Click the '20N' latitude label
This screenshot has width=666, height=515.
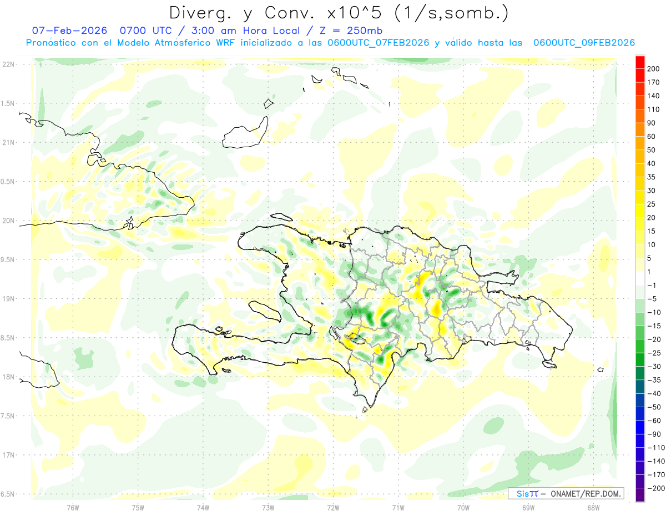[x=8, y=221]
